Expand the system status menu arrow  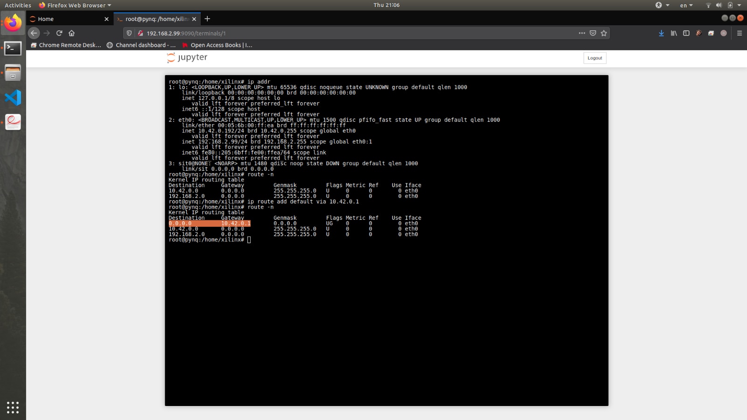(x=739, y=5)
